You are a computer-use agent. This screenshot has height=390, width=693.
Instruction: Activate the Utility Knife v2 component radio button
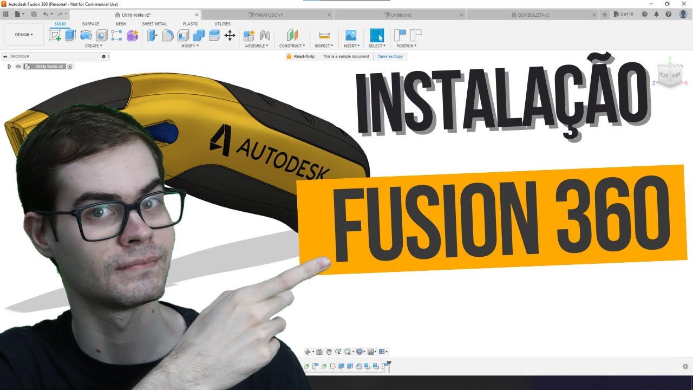70,67
